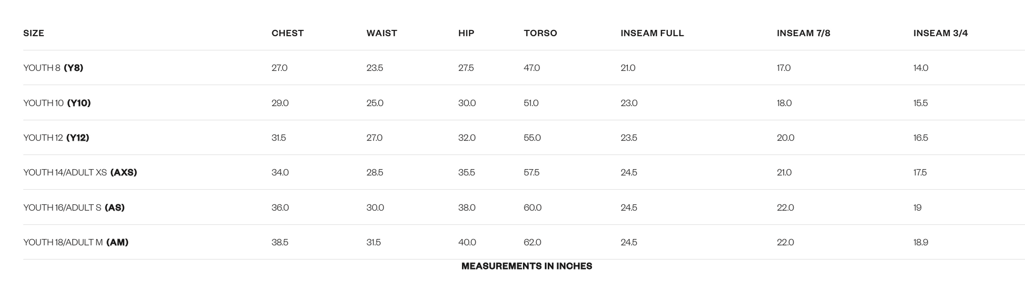Click Youth 10 waist value 25.0
Image resolution: width=1025 pixels, height=289 pixels.
pos(375,103)
